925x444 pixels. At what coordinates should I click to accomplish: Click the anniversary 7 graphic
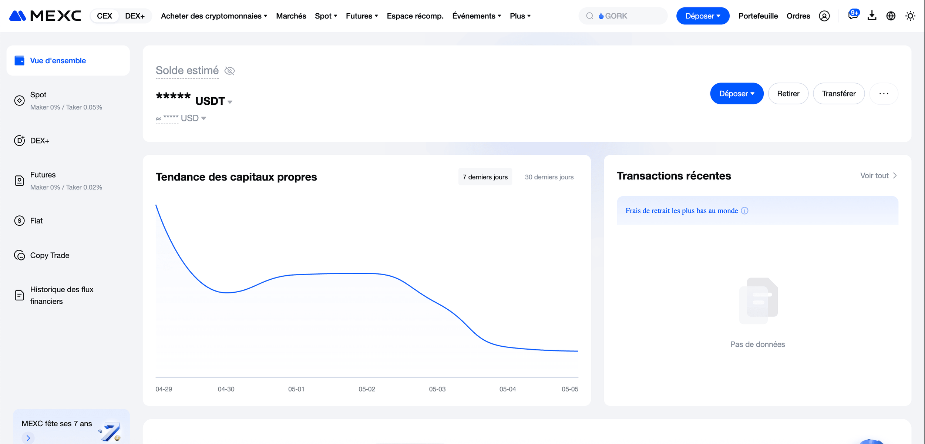coord(110,431)
